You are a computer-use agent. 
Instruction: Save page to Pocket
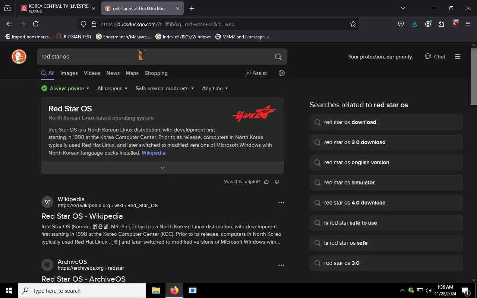coord(401,24)
